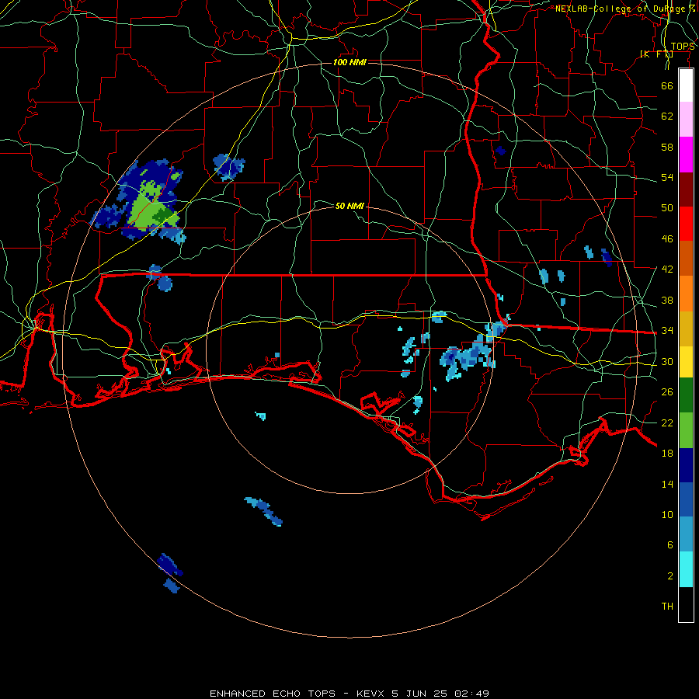Click the "K FT" units label
This screenshot has height=699, width=699.
pos(656,54)
